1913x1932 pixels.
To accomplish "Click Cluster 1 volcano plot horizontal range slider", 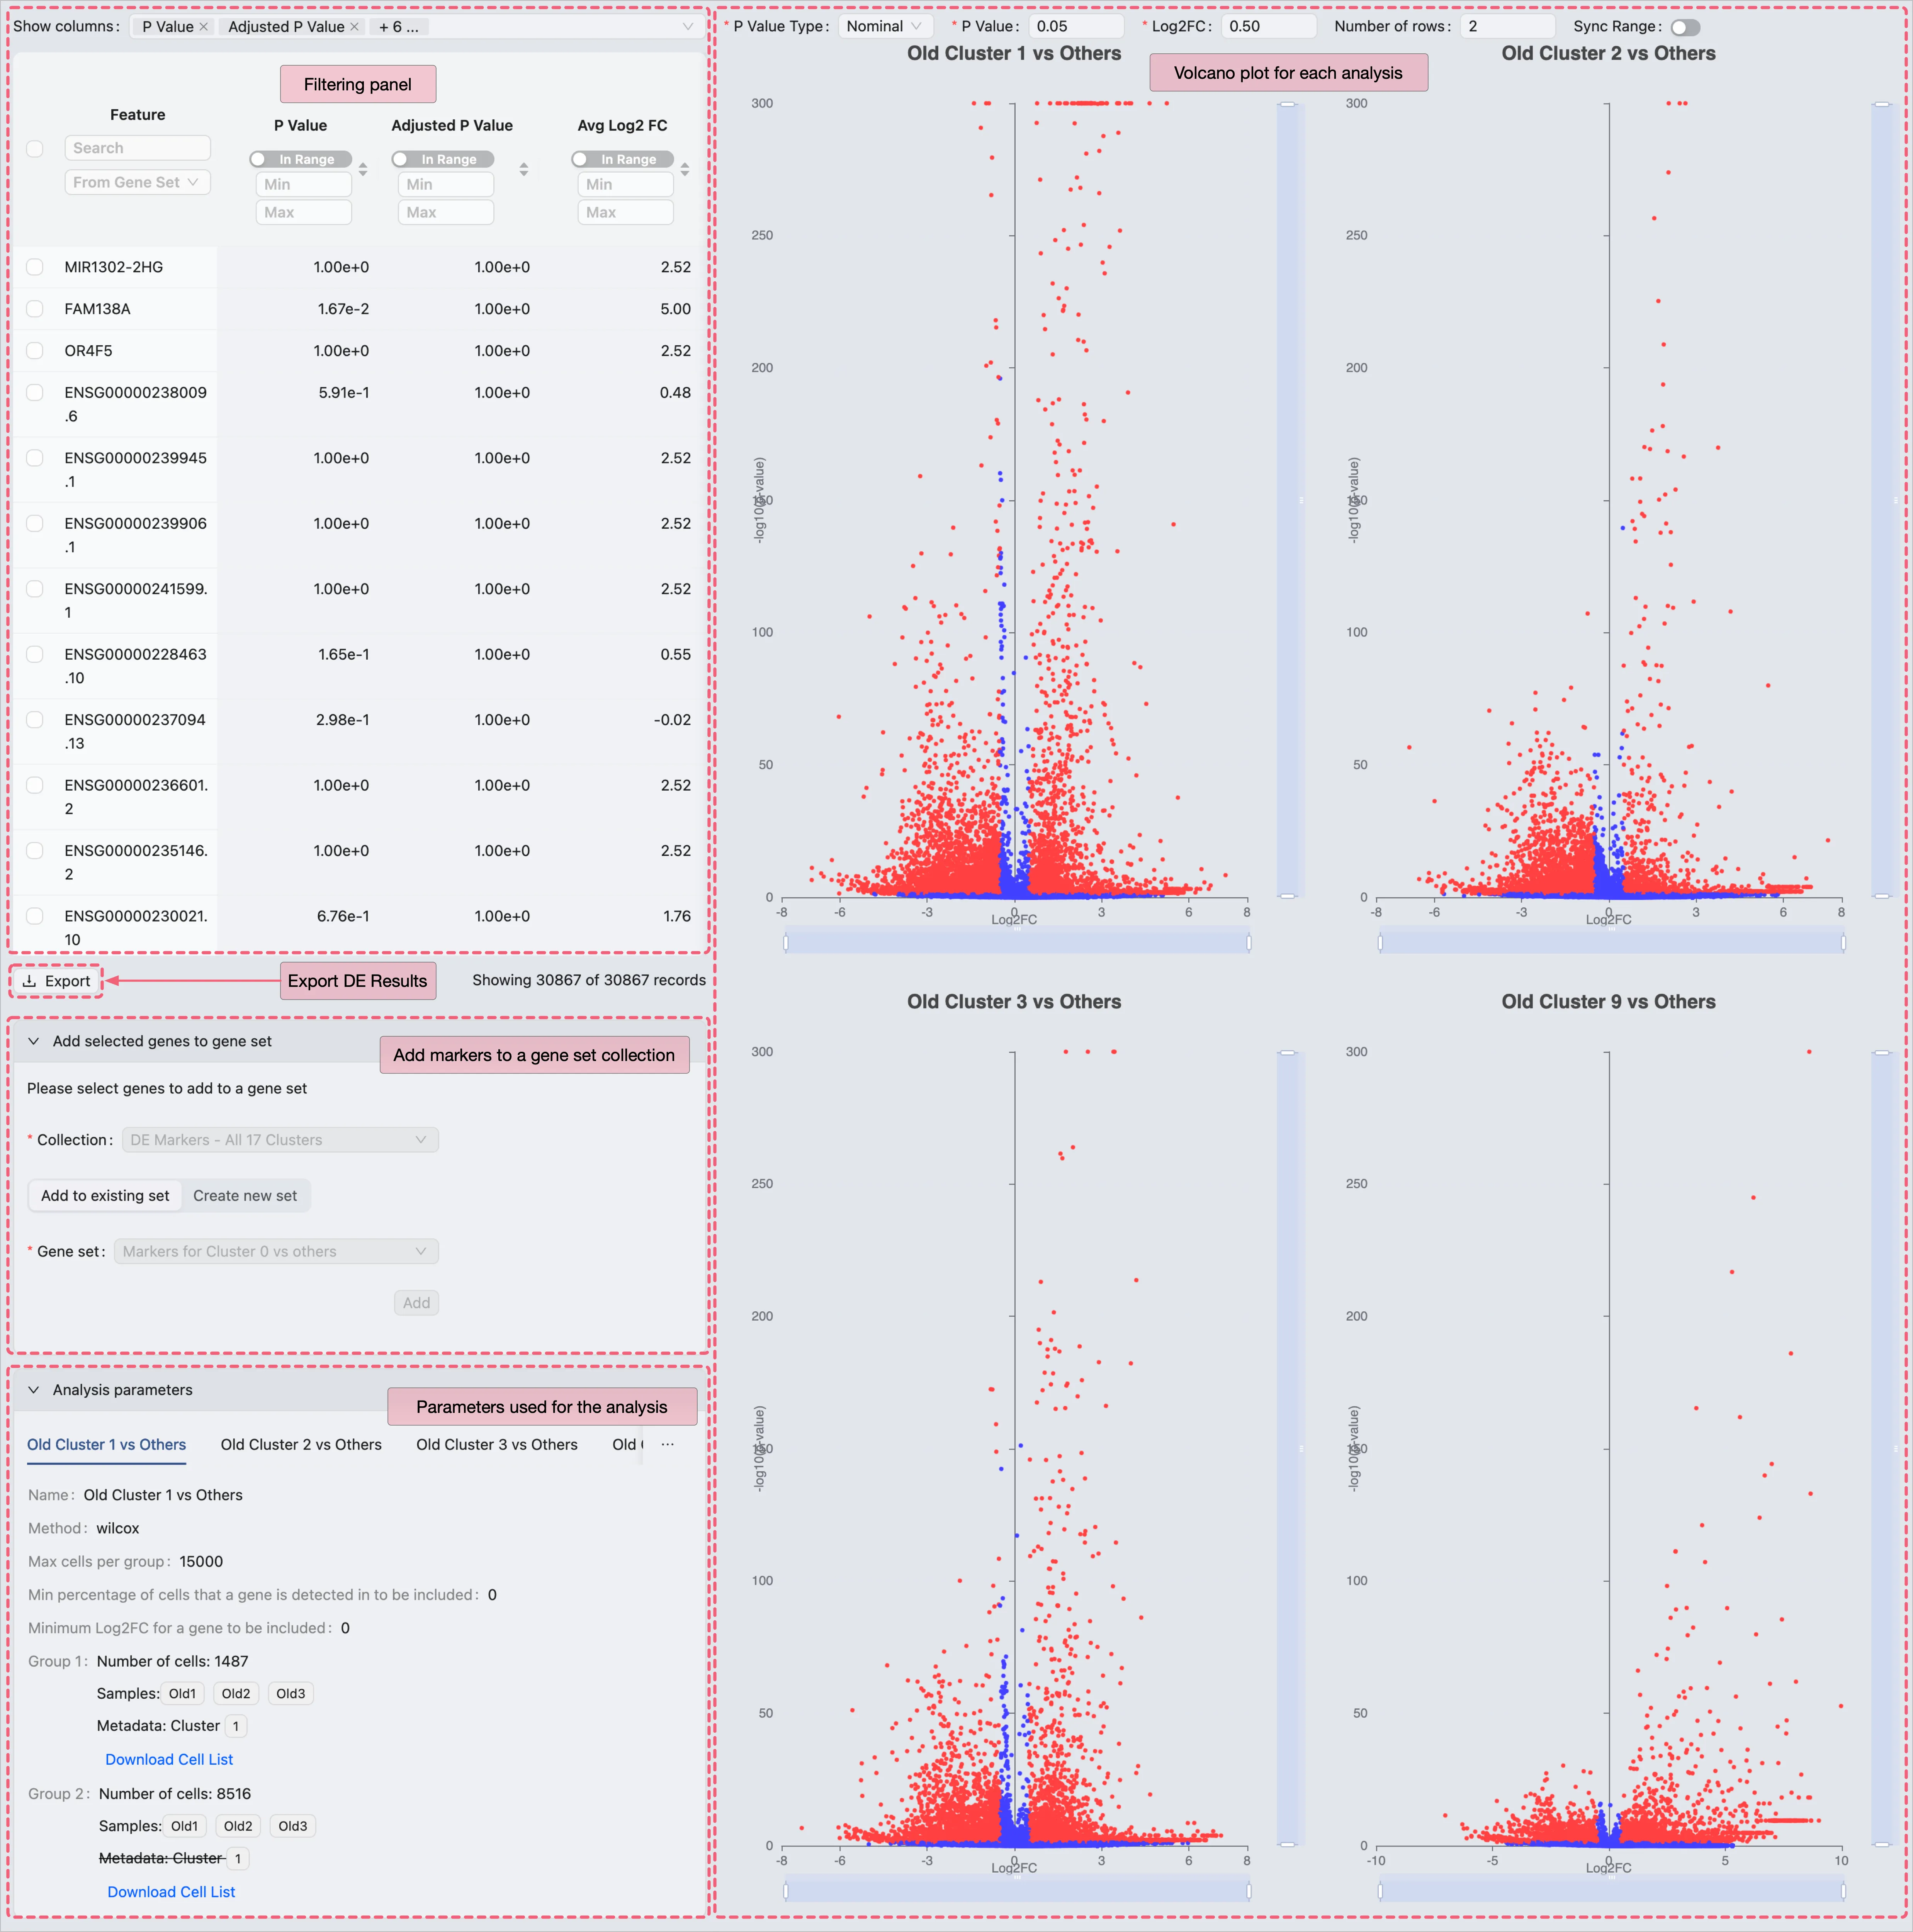I will 1017,942.
